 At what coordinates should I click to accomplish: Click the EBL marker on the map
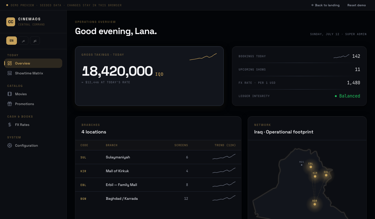[x=311, y=167]
